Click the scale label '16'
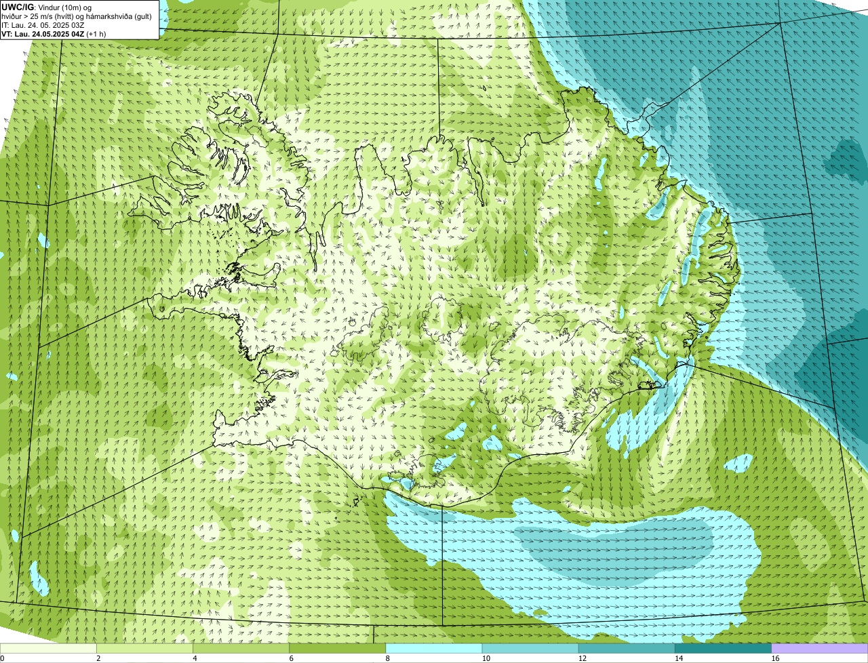This screenshot has height=663, width=868. [x=775, y=658]
